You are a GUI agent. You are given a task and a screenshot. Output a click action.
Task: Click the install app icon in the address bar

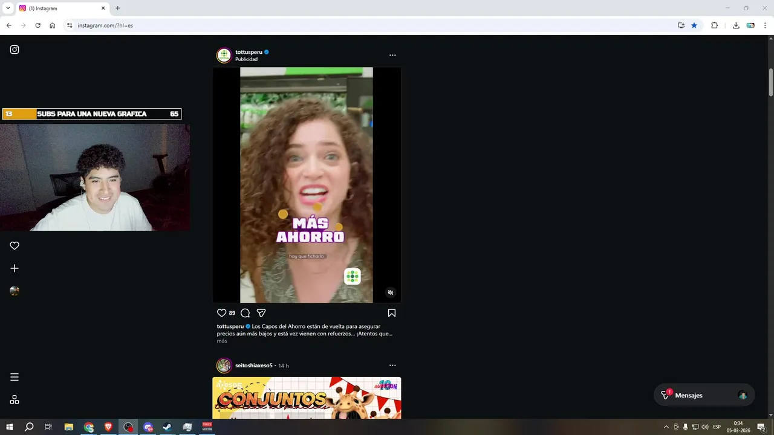(681, 25)
